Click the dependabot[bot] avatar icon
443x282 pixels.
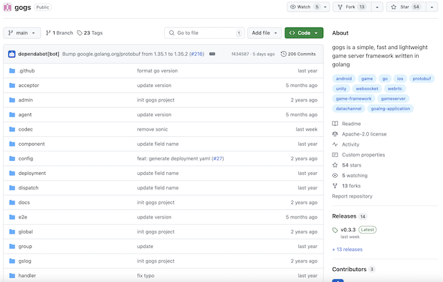coord(12,54)
